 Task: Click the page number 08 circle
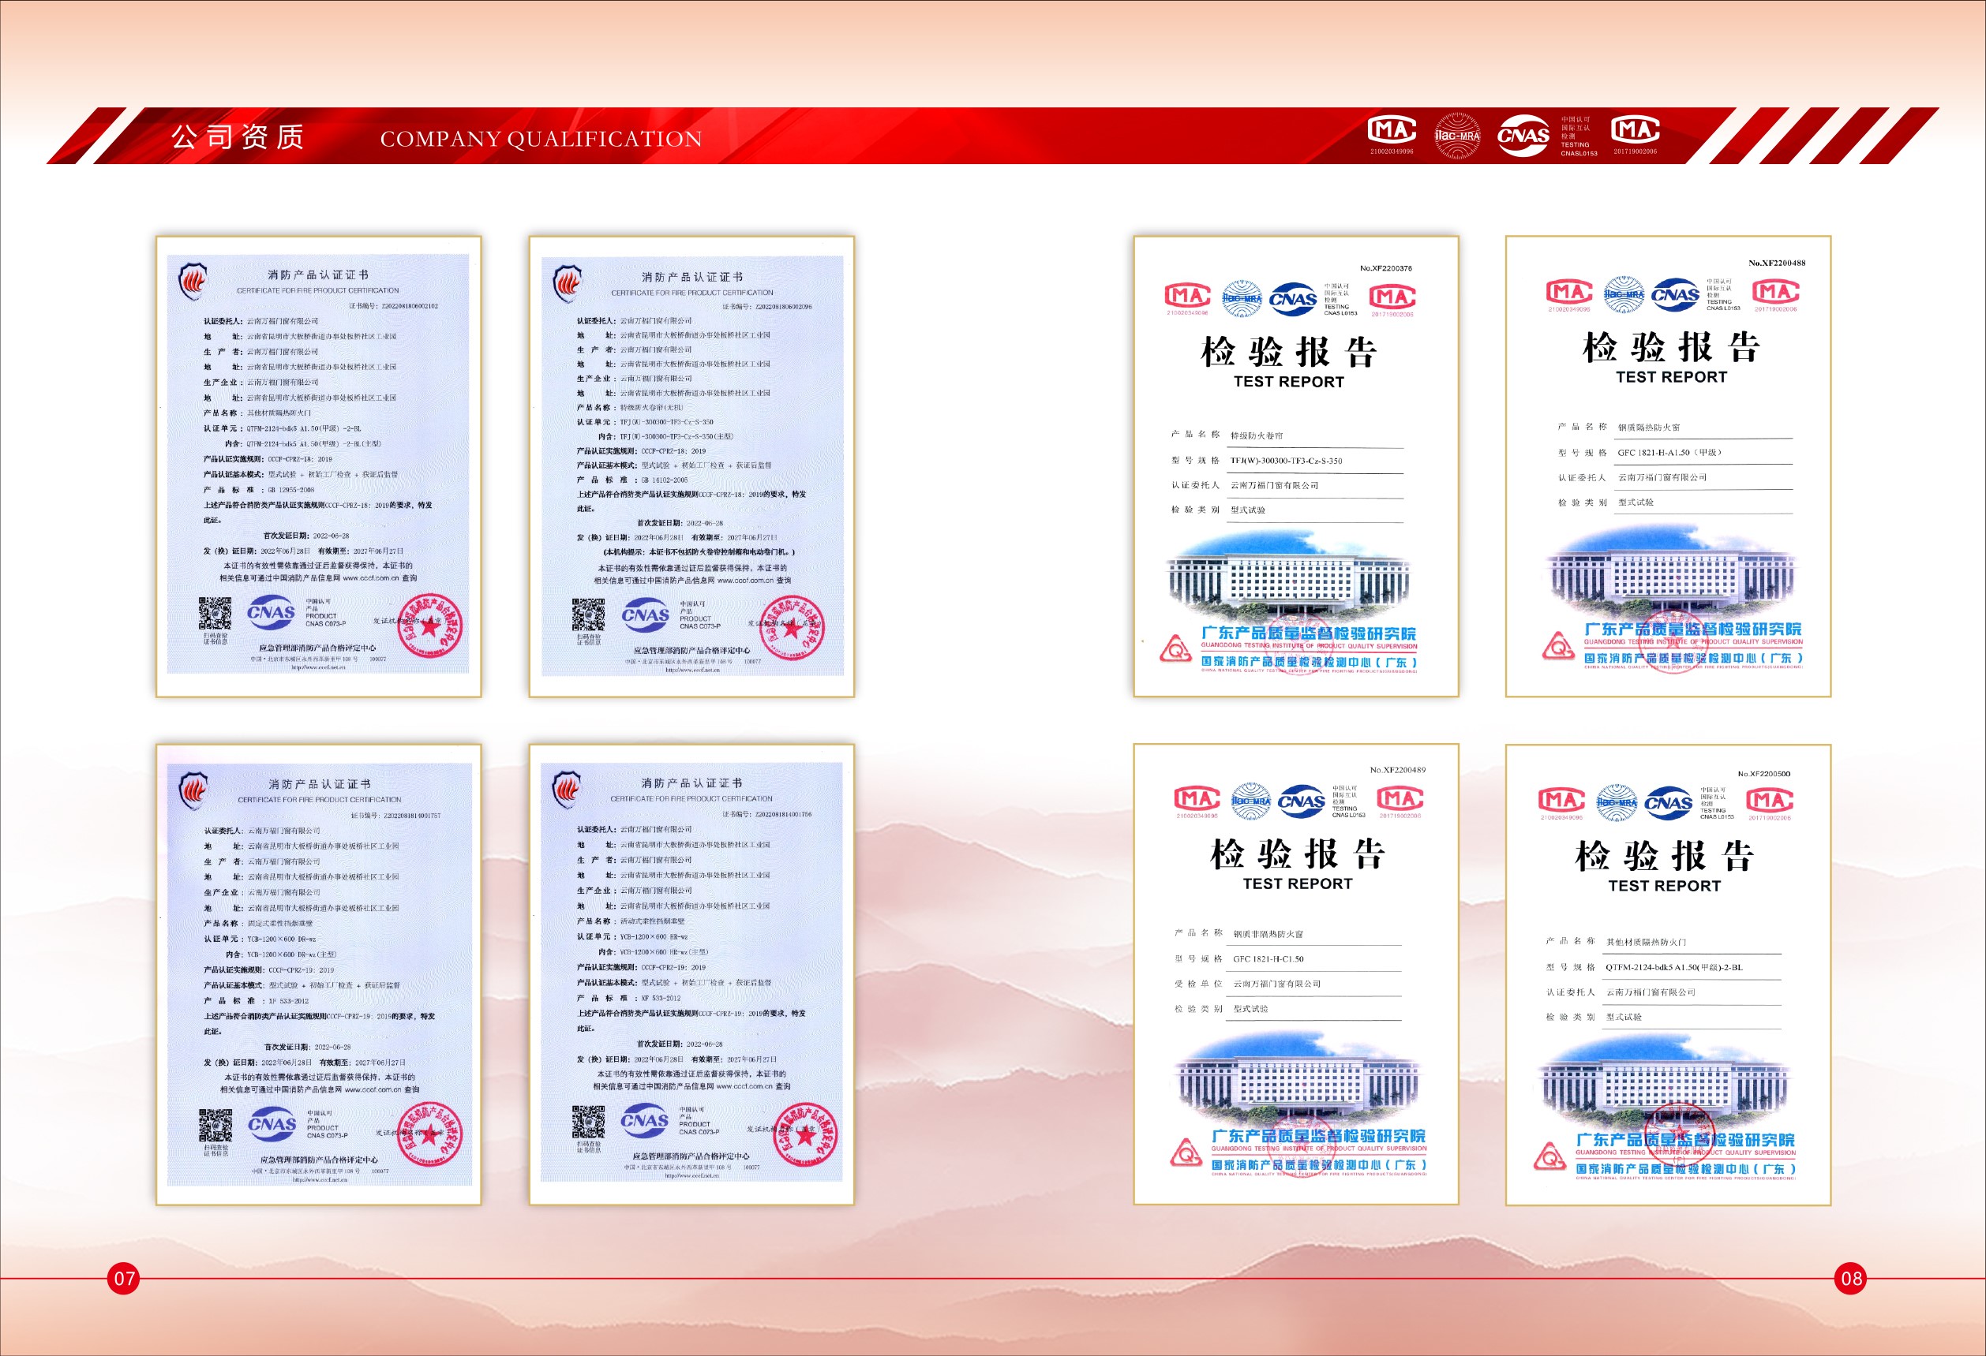1851,1278
